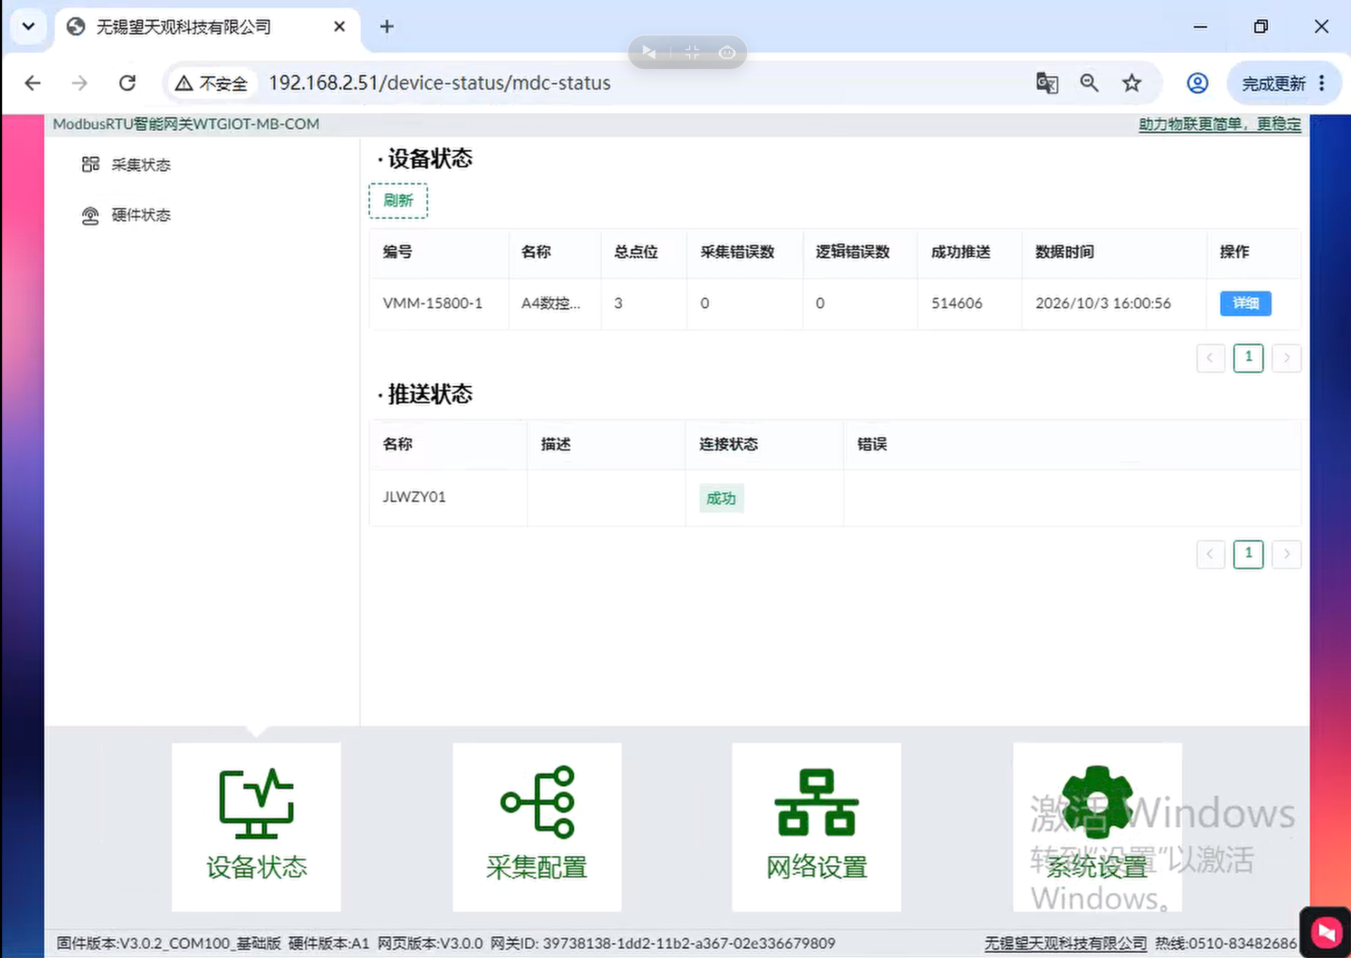Select page 1 of push status table
1351x958 pixels.
[x=1248, y=554]
